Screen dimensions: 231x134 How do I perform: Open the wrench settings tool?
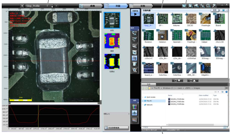(x=202, y=5)
